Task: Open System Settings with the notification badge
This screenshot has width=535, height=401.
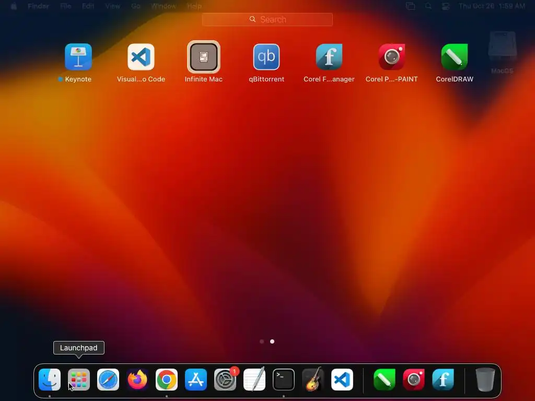Action: [x=225, y=380]
